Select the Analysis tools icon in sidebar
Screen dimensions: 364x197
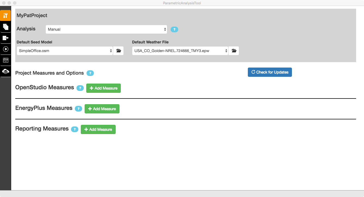pos(5,15)
